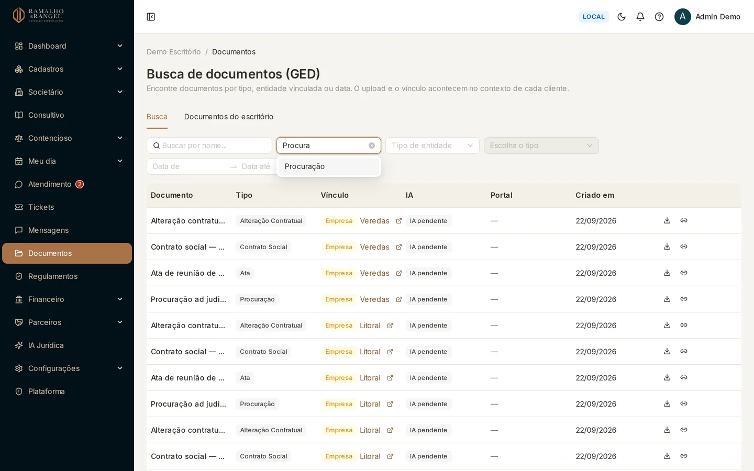Click the Atendimento chat bubble icon
The image size is (754, 471).
(19, 184)
